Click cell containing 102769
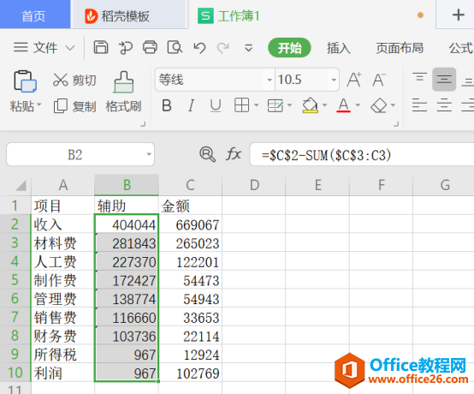This screenshot has height=394, width=474. coord(191,373)
